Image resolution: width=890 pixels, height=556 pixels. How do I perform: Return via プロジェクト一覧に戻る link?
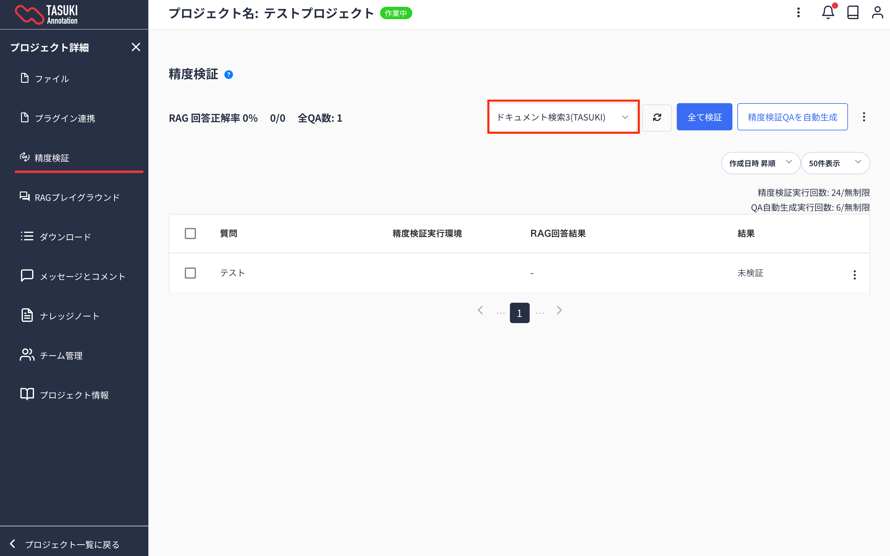coord(72,545)
